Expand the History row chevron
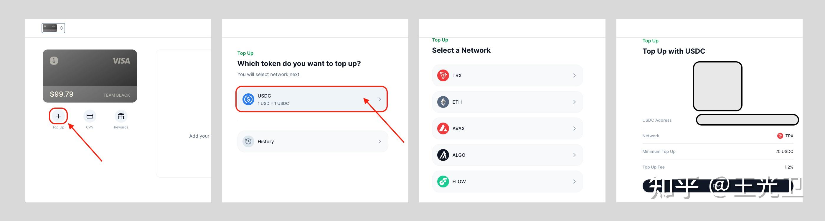 click(x=379, y=141)
